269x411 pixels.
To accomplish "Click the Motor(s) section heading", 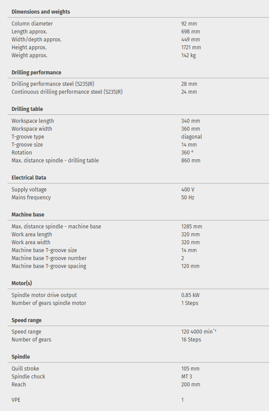I will pyautogui.click(x=22, y=283).
